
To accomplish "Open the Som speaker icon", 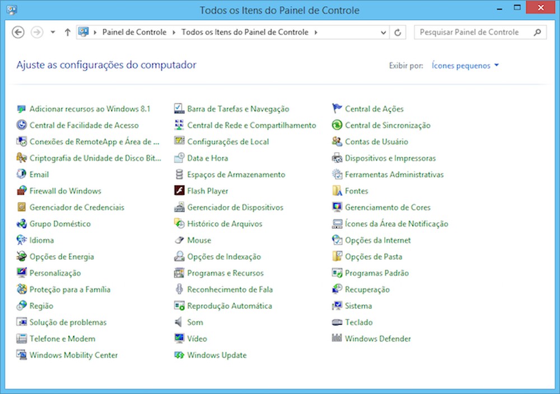I will pos(179,322).
